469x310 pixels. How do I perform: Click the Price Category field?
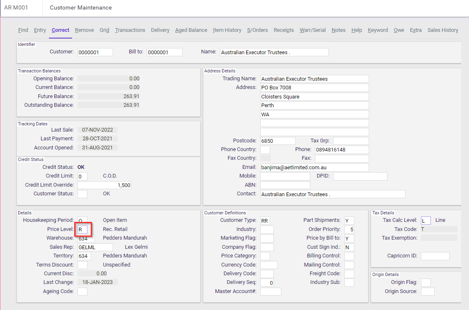click(265, 256)
